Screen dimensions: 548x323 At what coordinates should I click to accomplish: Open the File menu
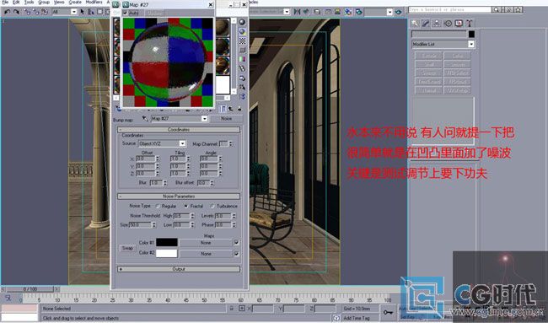click(5, 2)
